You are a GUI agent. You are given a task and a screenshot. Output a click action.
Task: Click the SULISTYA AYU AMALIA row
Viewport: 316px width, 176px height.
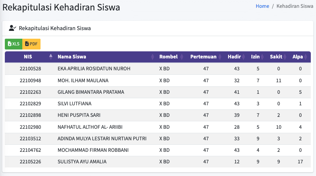[158, 162]
